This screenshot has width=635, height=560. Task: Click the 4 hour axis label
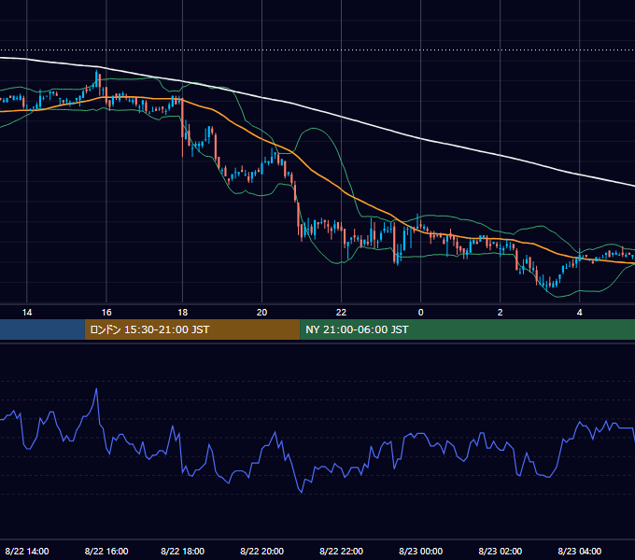pos(580,313)
